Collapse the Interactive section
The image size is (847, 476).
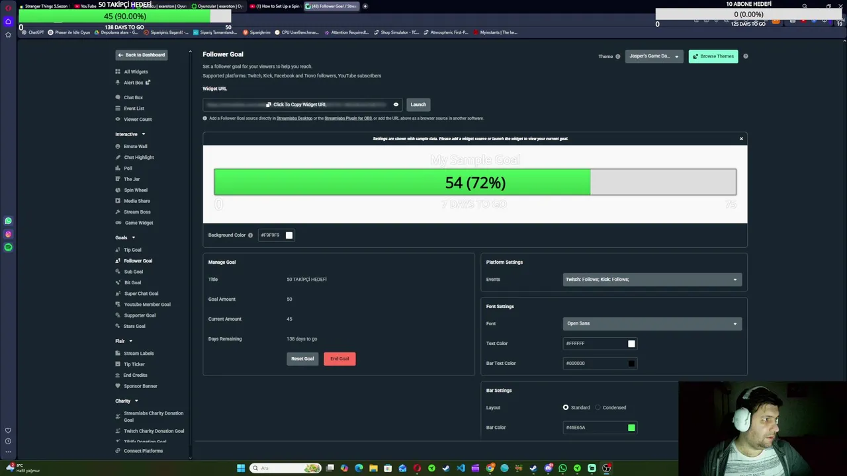click(143, 134)
